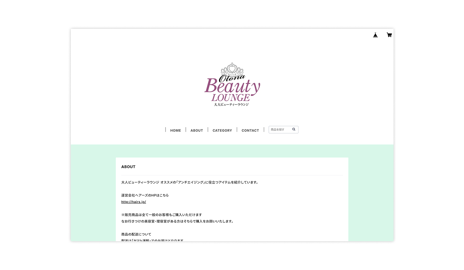The width and height of the screenshot is (464, 270).
Task: Click the Otona Beauty Lounge logo
Action: point(232,84)
